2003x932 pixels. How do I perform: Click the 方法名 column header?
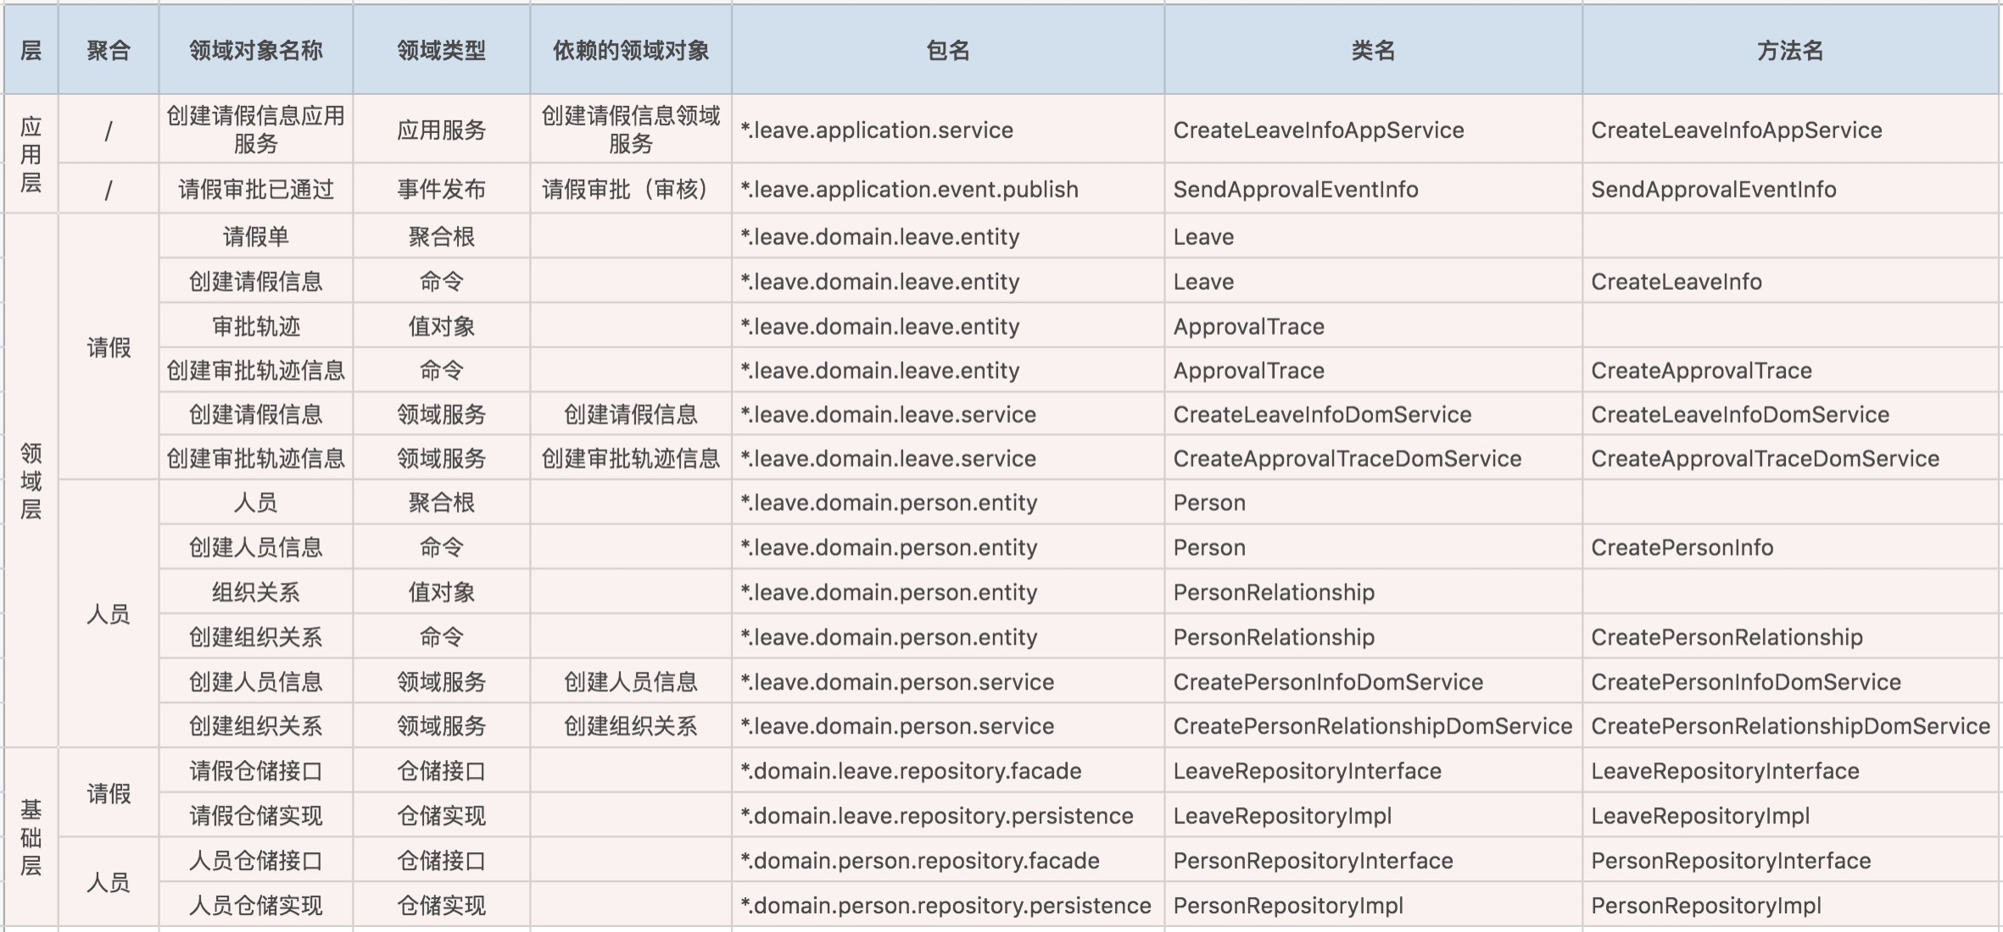pyautogui.click(x=1789, y=51)
